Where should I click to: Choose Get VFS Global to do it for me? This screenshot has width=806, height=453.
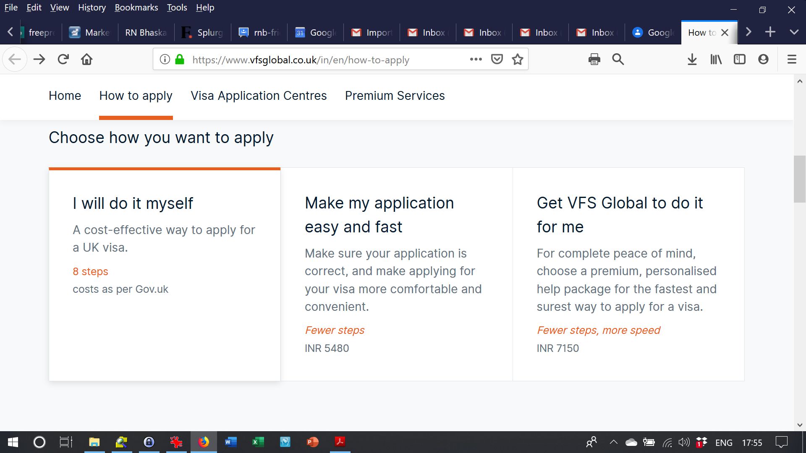tap(628, 274)
